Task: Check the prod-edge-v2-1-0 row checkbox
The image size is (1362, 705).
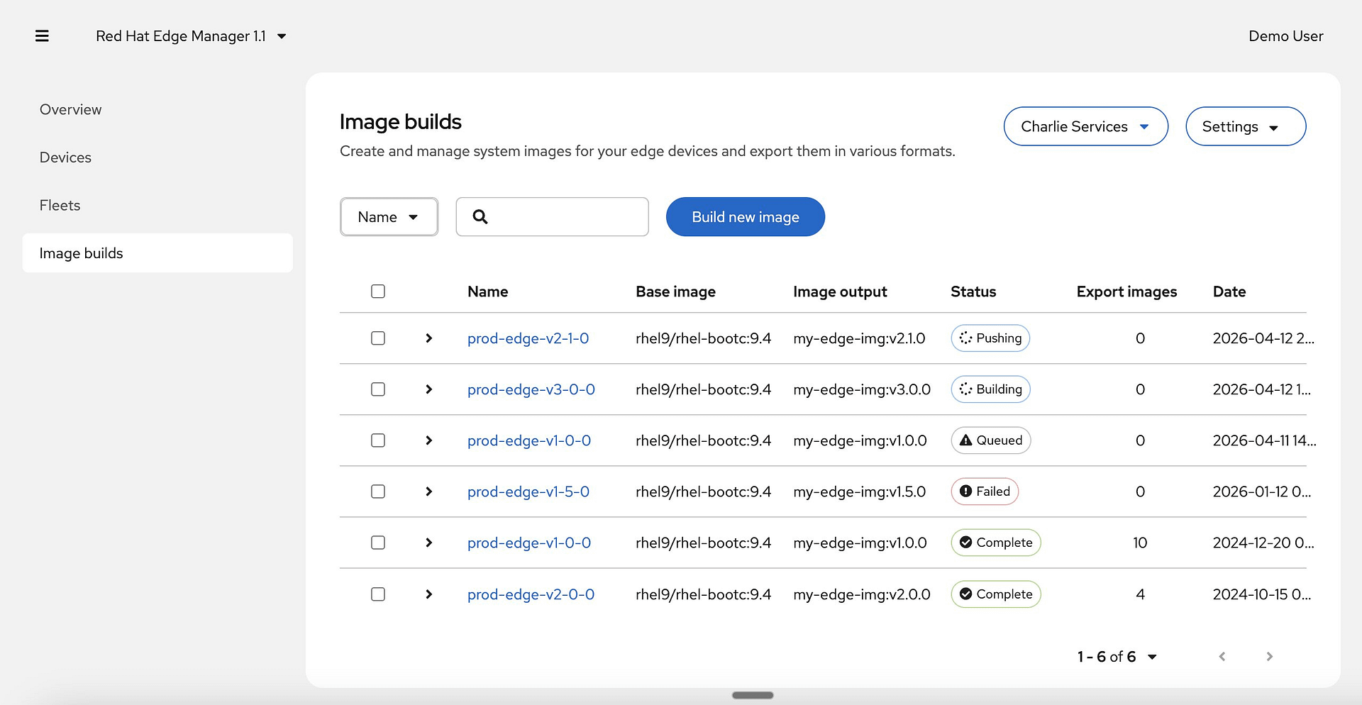Action: [x=378, y=338]
